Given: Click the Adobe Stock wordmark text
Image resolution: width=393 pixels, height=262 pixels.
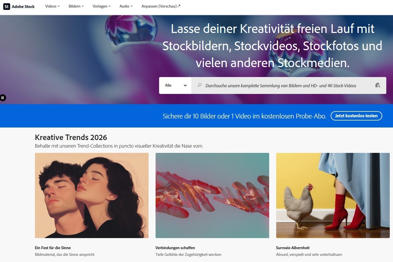Looking at the screenshot, I should tap(23, 6).
